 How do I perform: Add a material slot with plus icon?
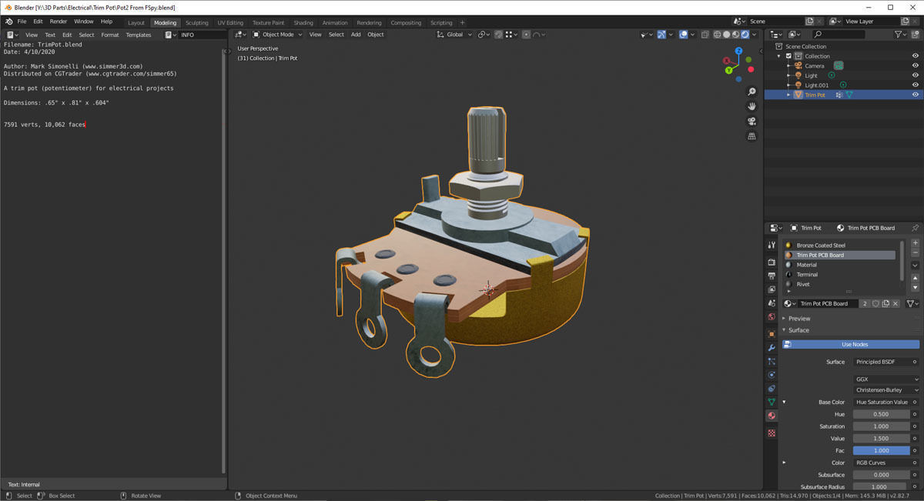click(915, 243)
